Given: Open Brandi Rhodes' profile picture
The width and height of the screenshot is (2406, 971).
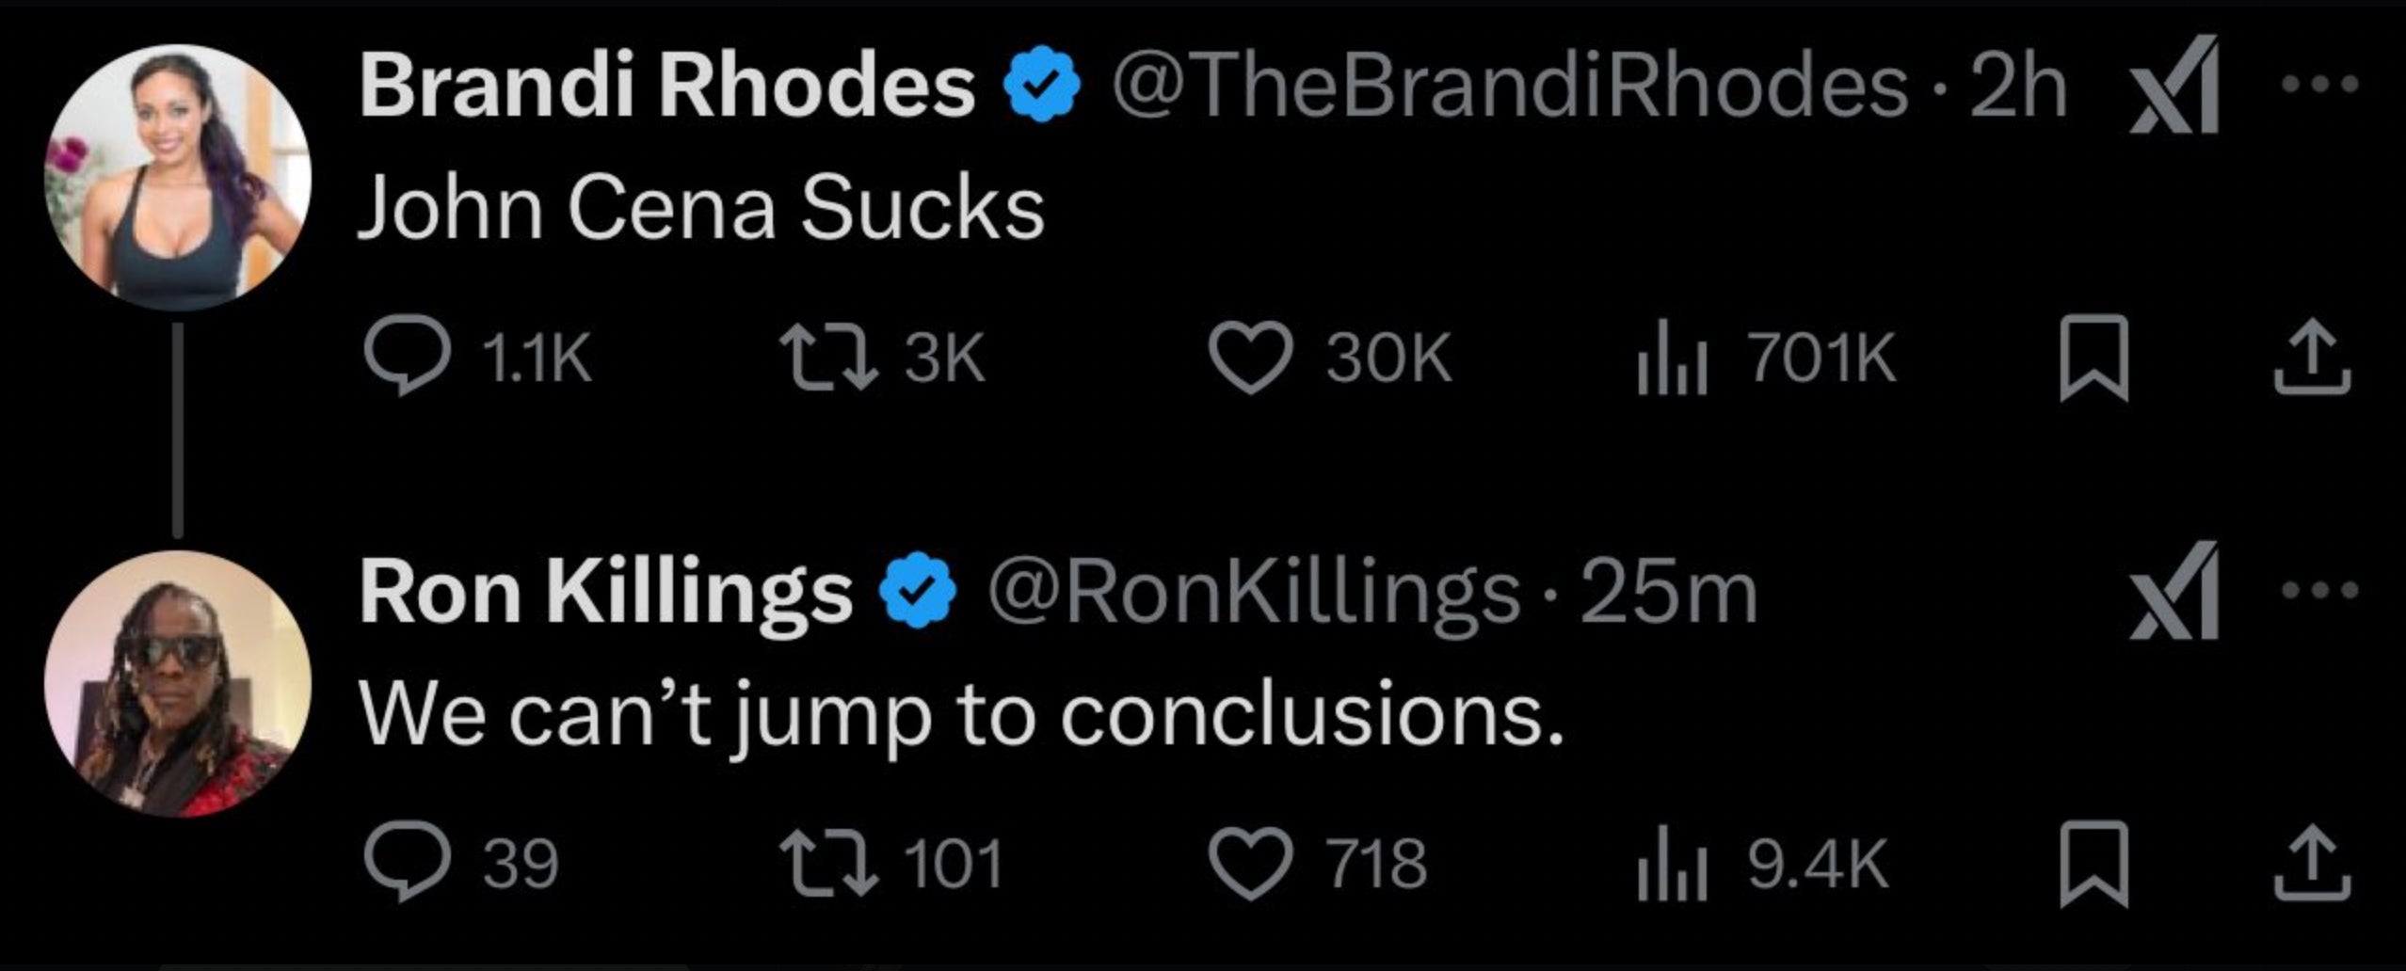Looking at the screenshot, I should point(177,177).
